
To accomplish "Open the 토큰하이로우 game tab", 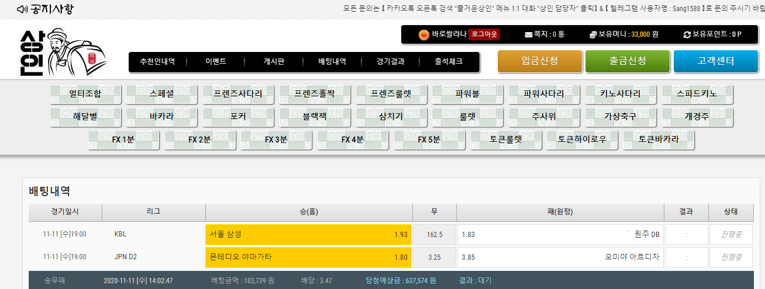I will point(581,140).
